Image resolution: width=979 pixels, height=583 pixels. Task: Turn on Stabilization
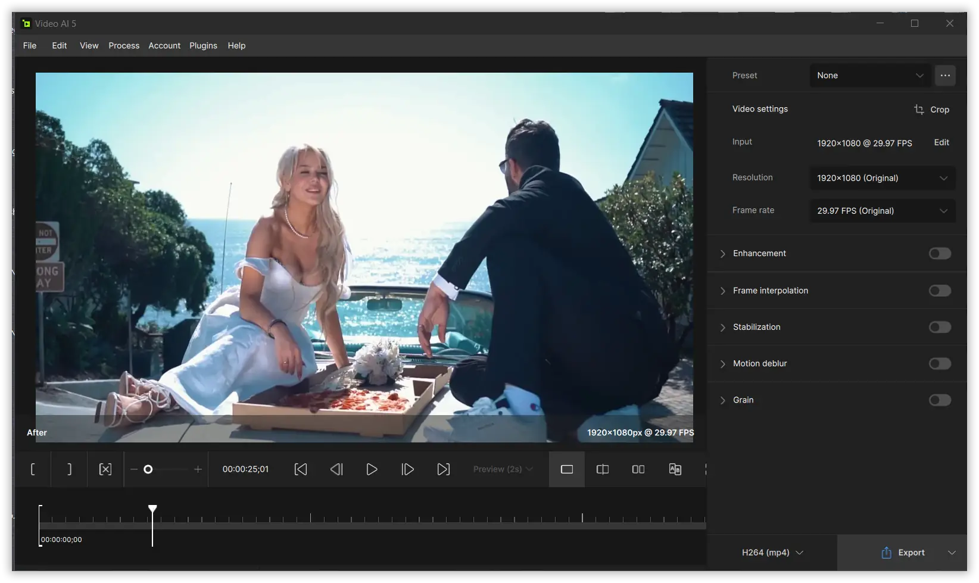pyautogui.click(x=939, y=327)
